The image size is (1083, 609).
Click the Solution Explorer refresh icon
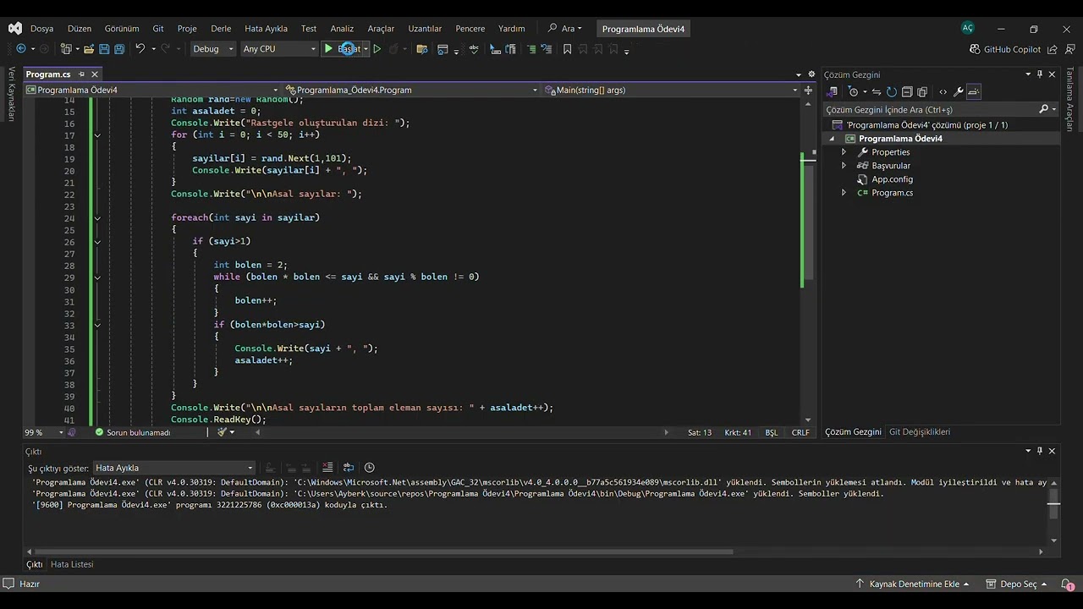point(892,91)
